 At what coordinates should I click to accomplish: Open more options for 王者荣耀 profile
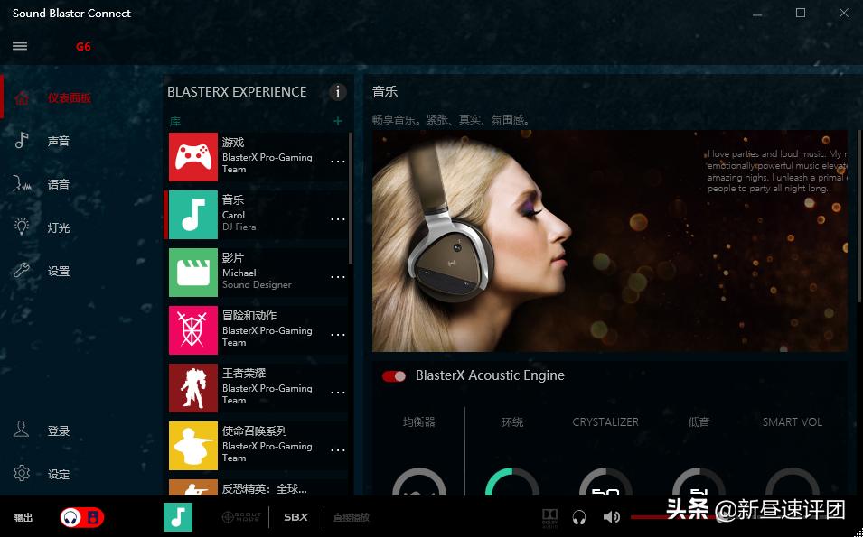338,393
